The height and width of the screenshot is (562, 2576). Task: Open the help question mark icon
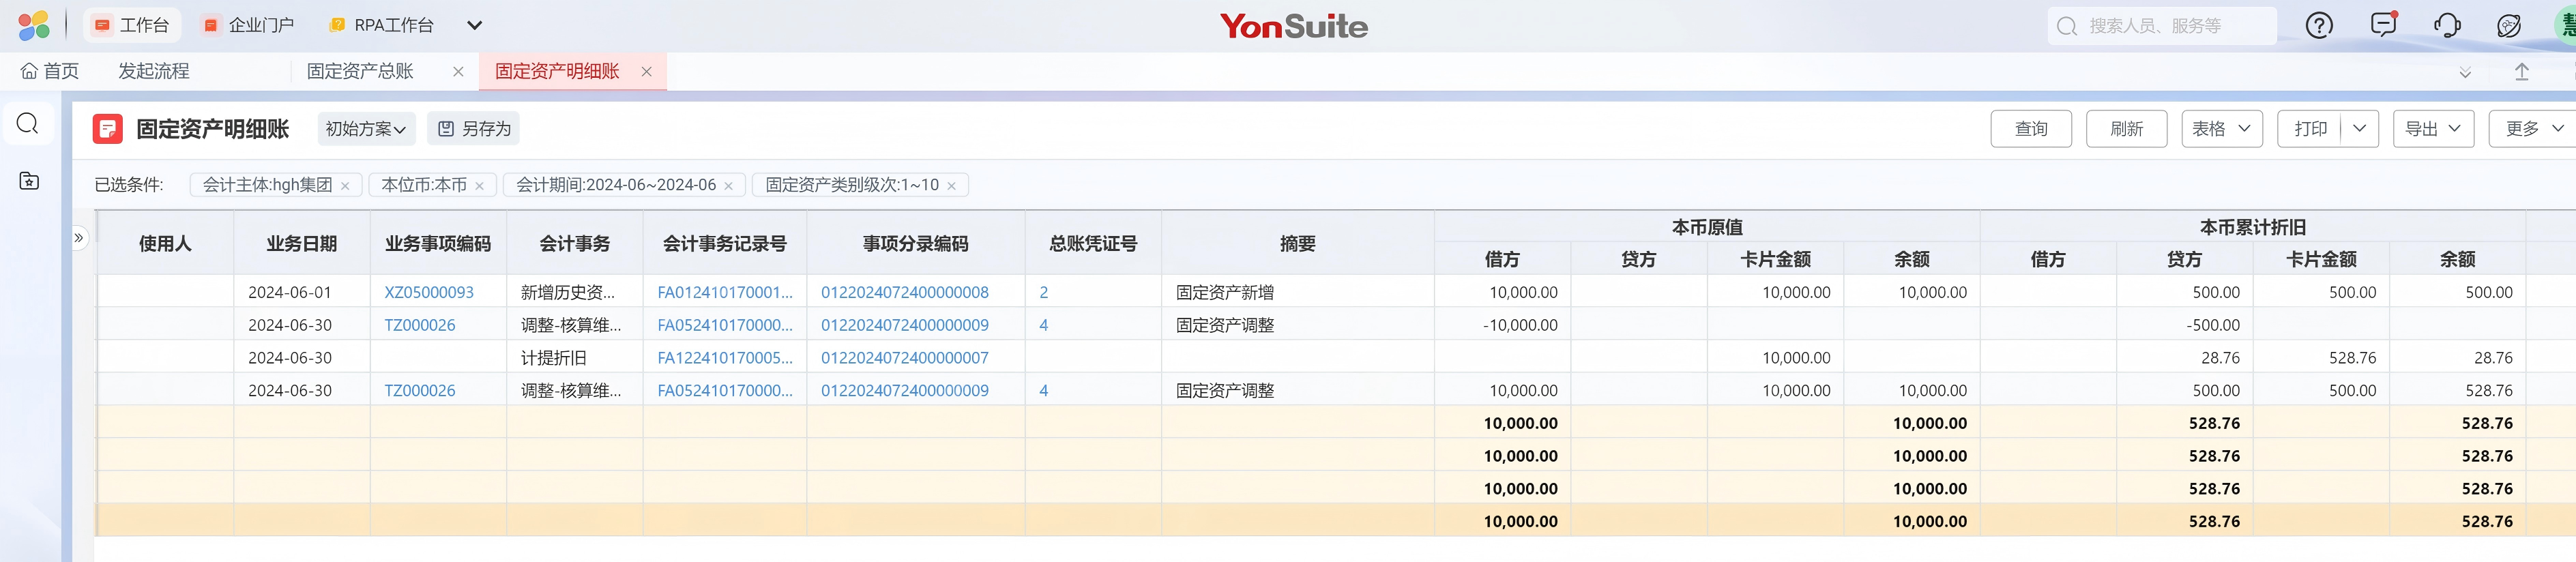pyautogui.click(x=2319, y=26)
